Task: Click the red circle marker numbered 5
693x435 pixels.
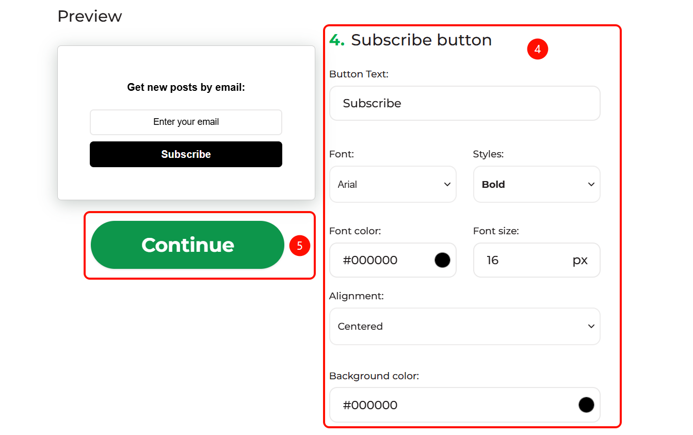Action: 299,246
